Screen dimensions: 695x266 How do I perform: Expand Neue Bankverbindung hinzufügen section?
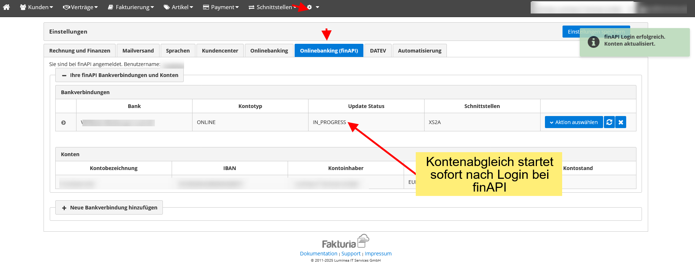[x=109, y=208]
